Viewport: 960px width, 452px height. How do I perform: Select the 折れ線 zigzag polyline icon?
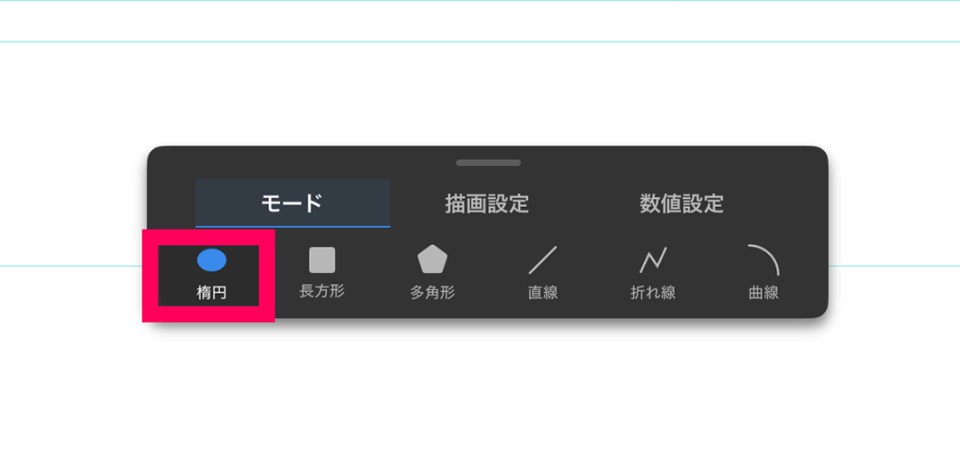coord(653,259)
